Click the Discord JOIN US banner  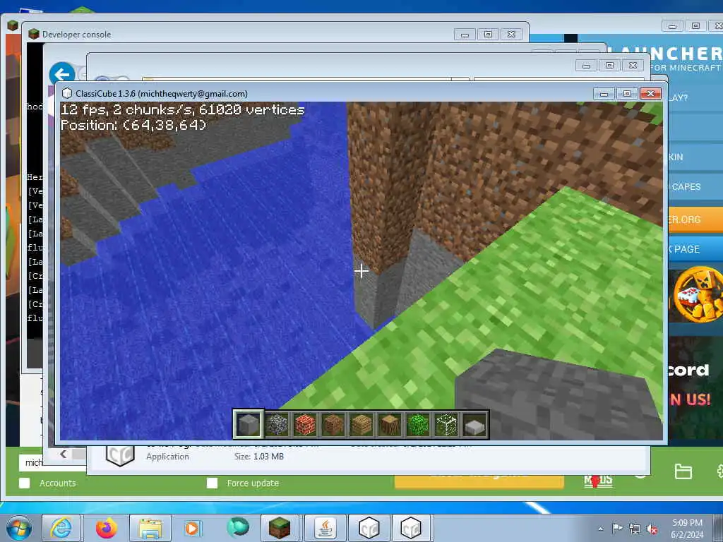click(695, 386)
